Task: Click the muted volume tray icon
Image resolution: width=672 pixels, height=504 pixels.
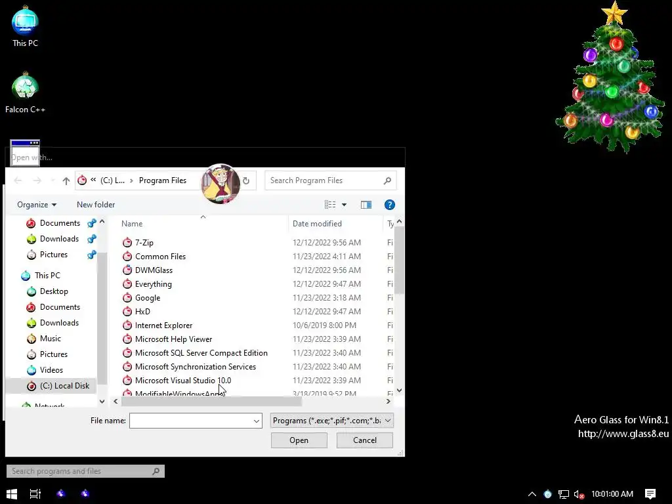Action: point(579,494)
